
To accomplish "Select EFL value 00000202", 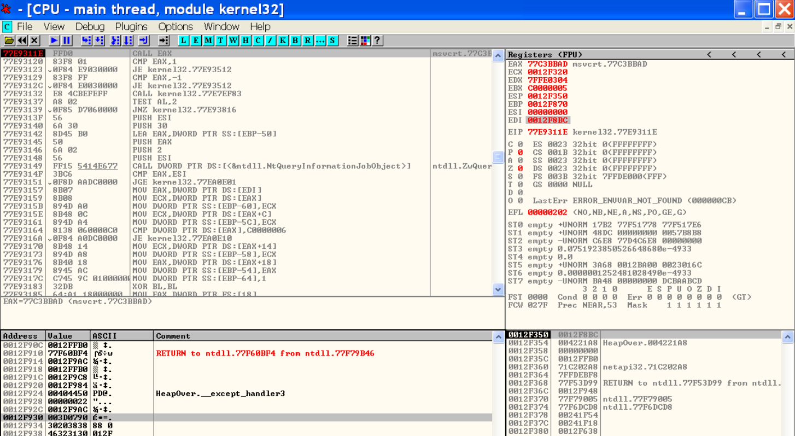I will tap(547, 212).
